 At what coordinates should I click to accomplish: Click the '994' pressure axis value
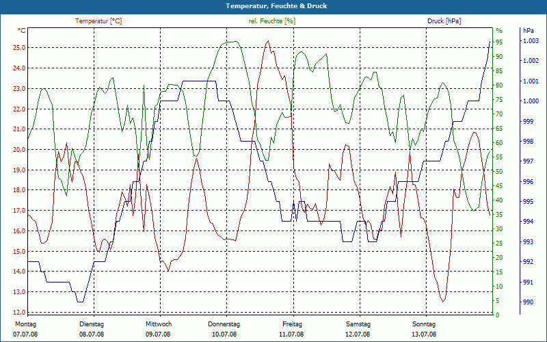528,222
